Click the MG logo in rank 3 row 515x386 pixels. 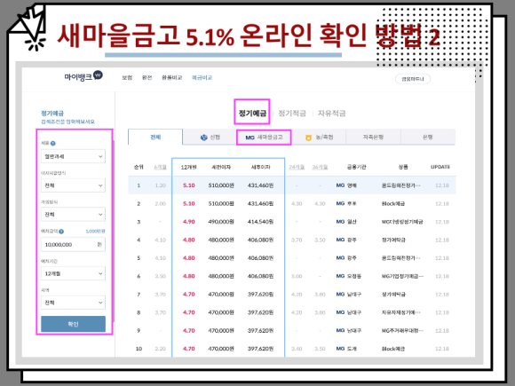point(340,222)
